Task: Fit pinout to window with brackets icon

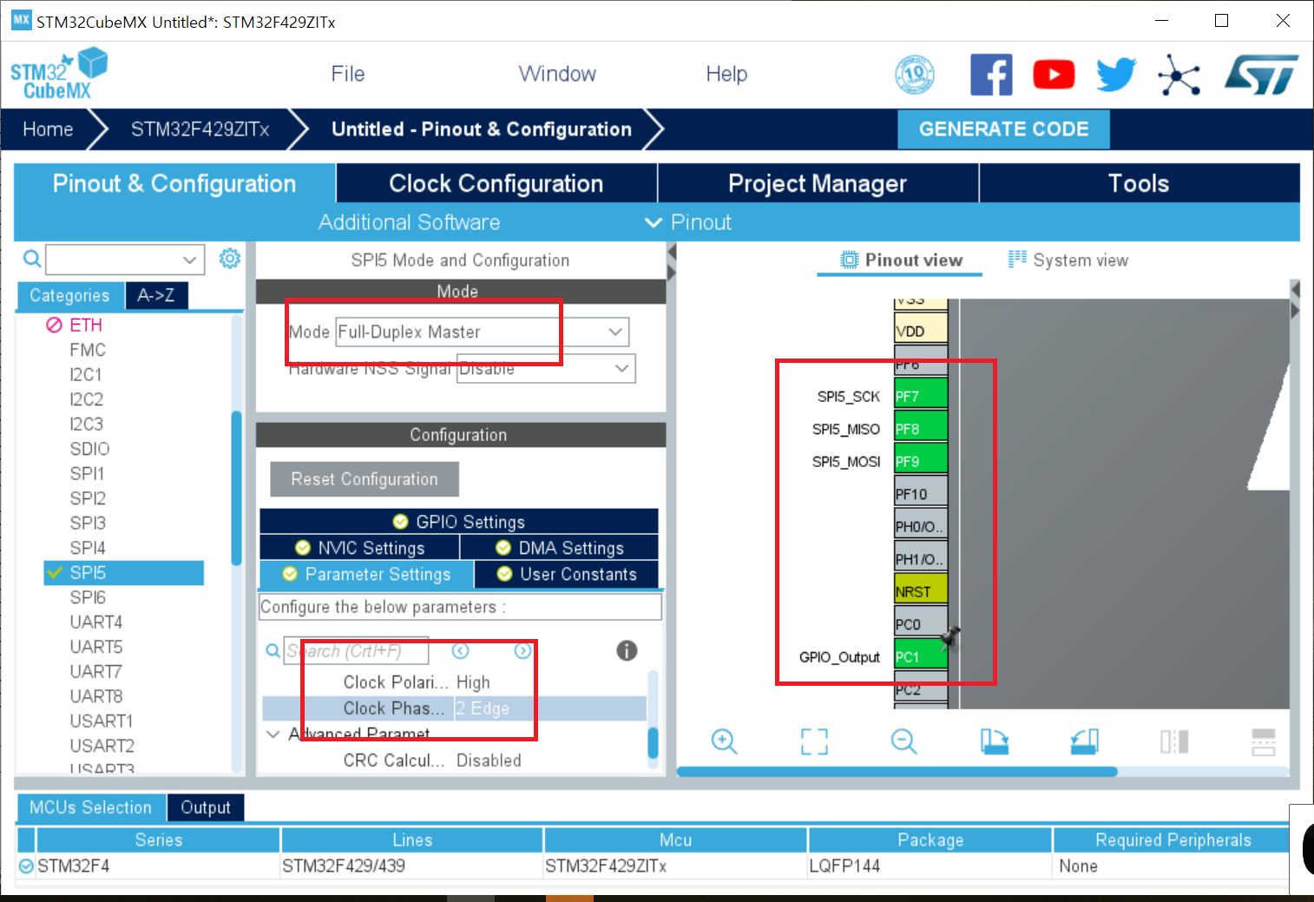Action: [814, 741]
